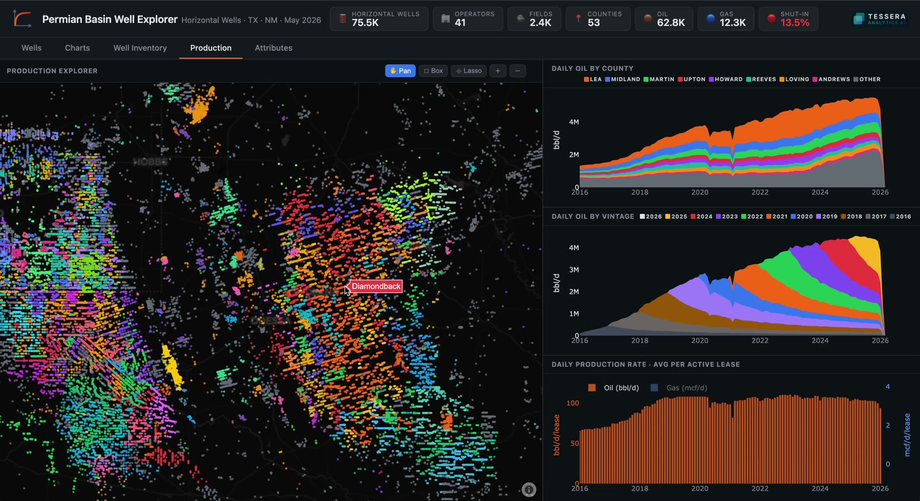The image size is (920, 501).
Task: Click the Counties pin icon
Action: click(x=578, y=18)
